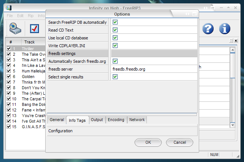Toggle Search FreeRIP DB automatically checkbox
Image resolution: width=244 pixels, height=162 pixels.
(x=115, y=22)
